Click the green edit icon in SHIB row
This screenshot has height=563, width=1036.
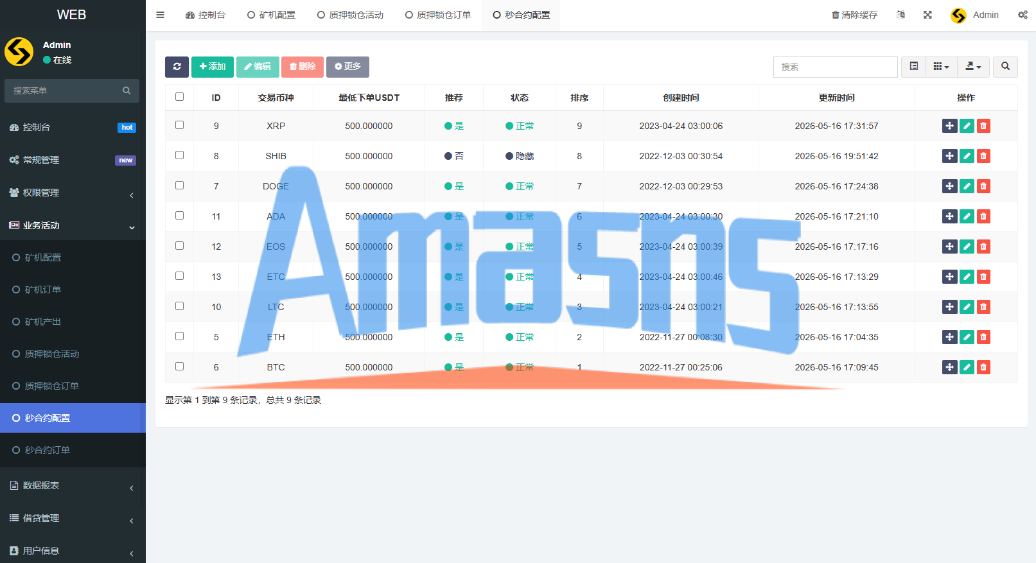click(x=967, y=156)
